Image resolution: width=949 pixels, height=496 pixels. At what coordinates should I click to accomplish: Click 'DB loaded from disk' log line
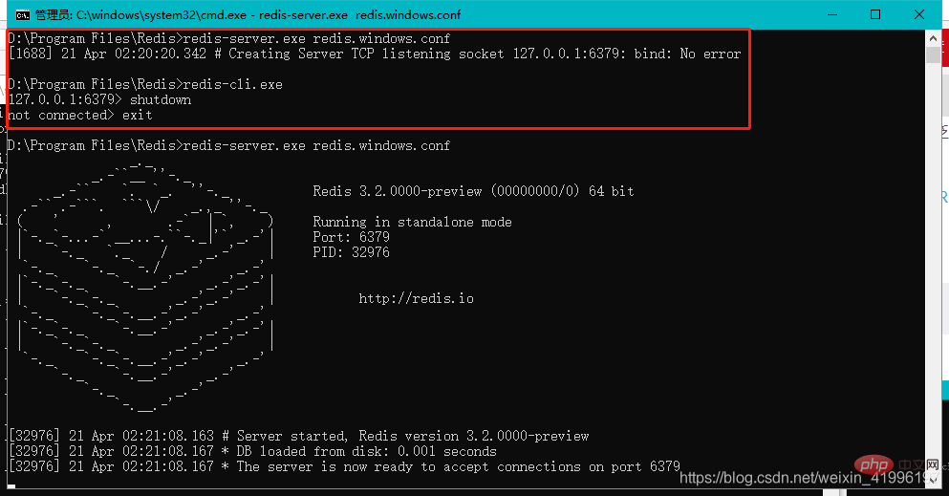click(x=252, y=451)
